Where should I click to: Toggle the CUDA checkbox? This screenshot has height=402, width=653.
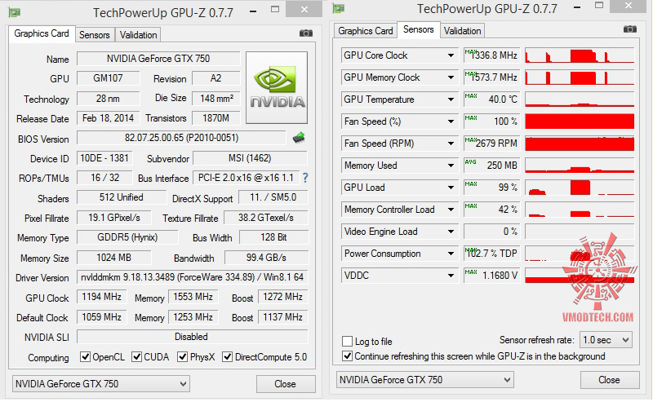(136, 356)
